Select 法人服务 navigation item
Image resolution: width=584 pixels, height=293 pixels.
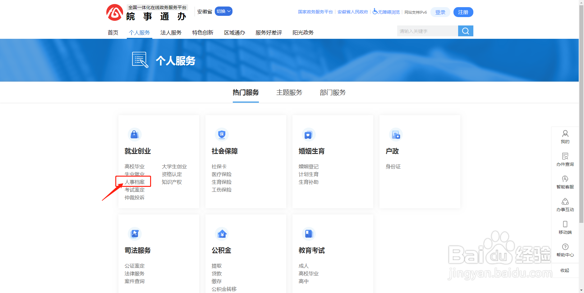point(171,33)
